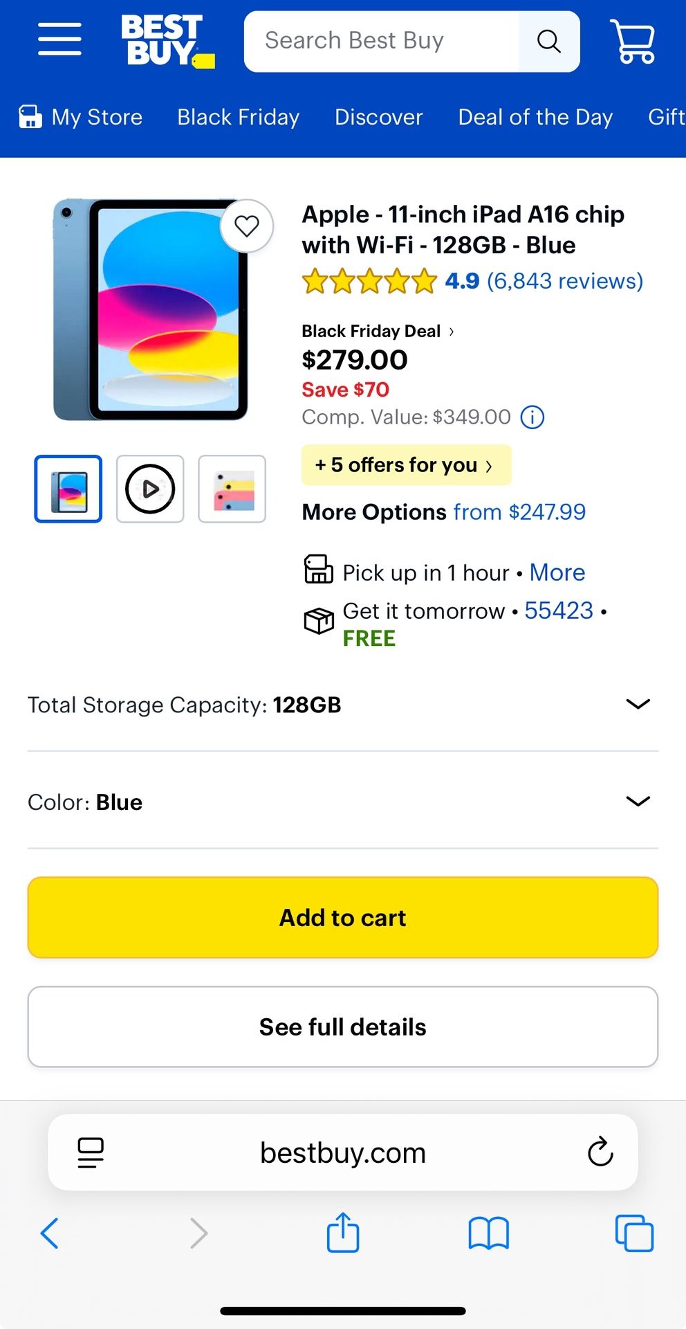Open the shopping cart
The height and width of the screenshot is (1329, 686).
pyautogui.click(x=632, y=42)
